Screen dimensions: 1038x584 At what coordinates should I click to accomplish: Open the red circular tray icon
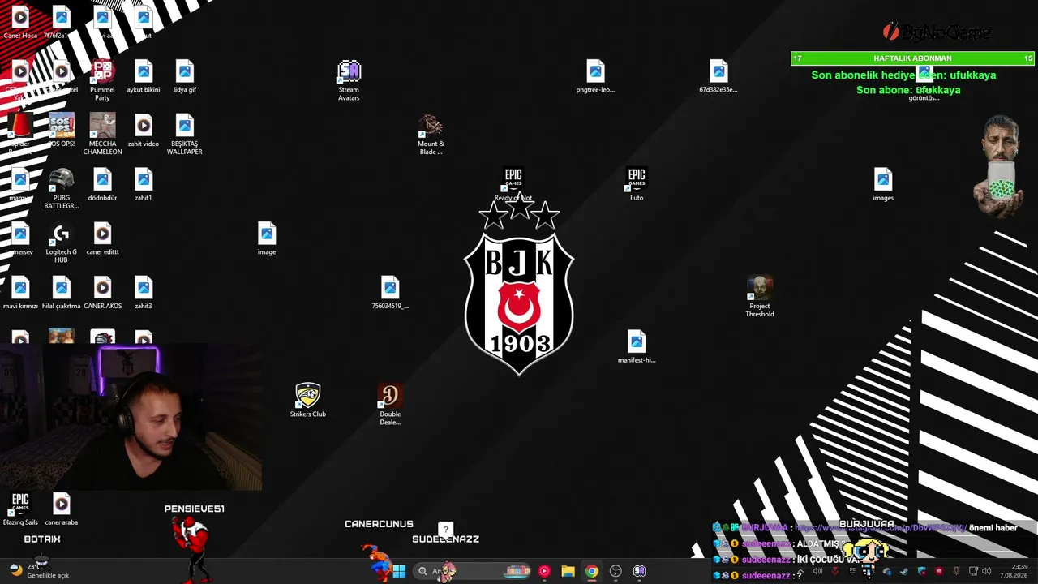click(x=939, y=571)
